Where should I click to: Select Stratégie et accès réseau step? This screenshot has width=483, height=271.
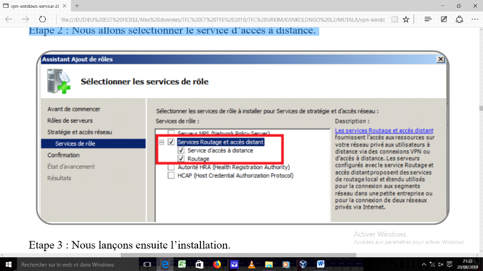coord(80,132)
